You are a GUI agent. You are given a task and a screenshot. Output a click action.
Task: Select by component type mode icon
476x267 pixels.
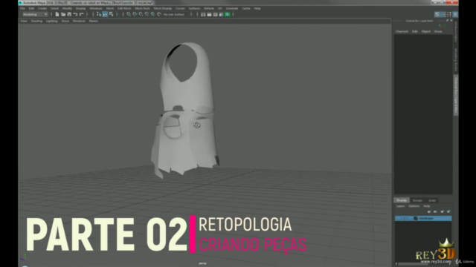tap(112, 14)
